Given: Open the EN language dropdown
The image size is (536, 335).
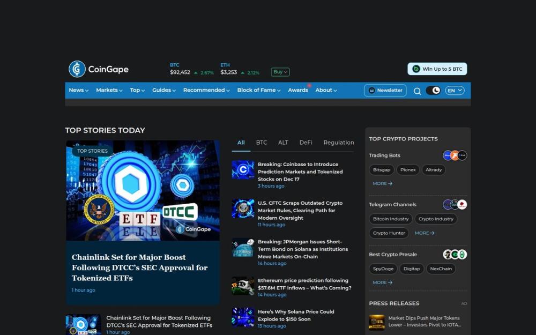Looking at the screenshot, I should [x=455, y=91].
